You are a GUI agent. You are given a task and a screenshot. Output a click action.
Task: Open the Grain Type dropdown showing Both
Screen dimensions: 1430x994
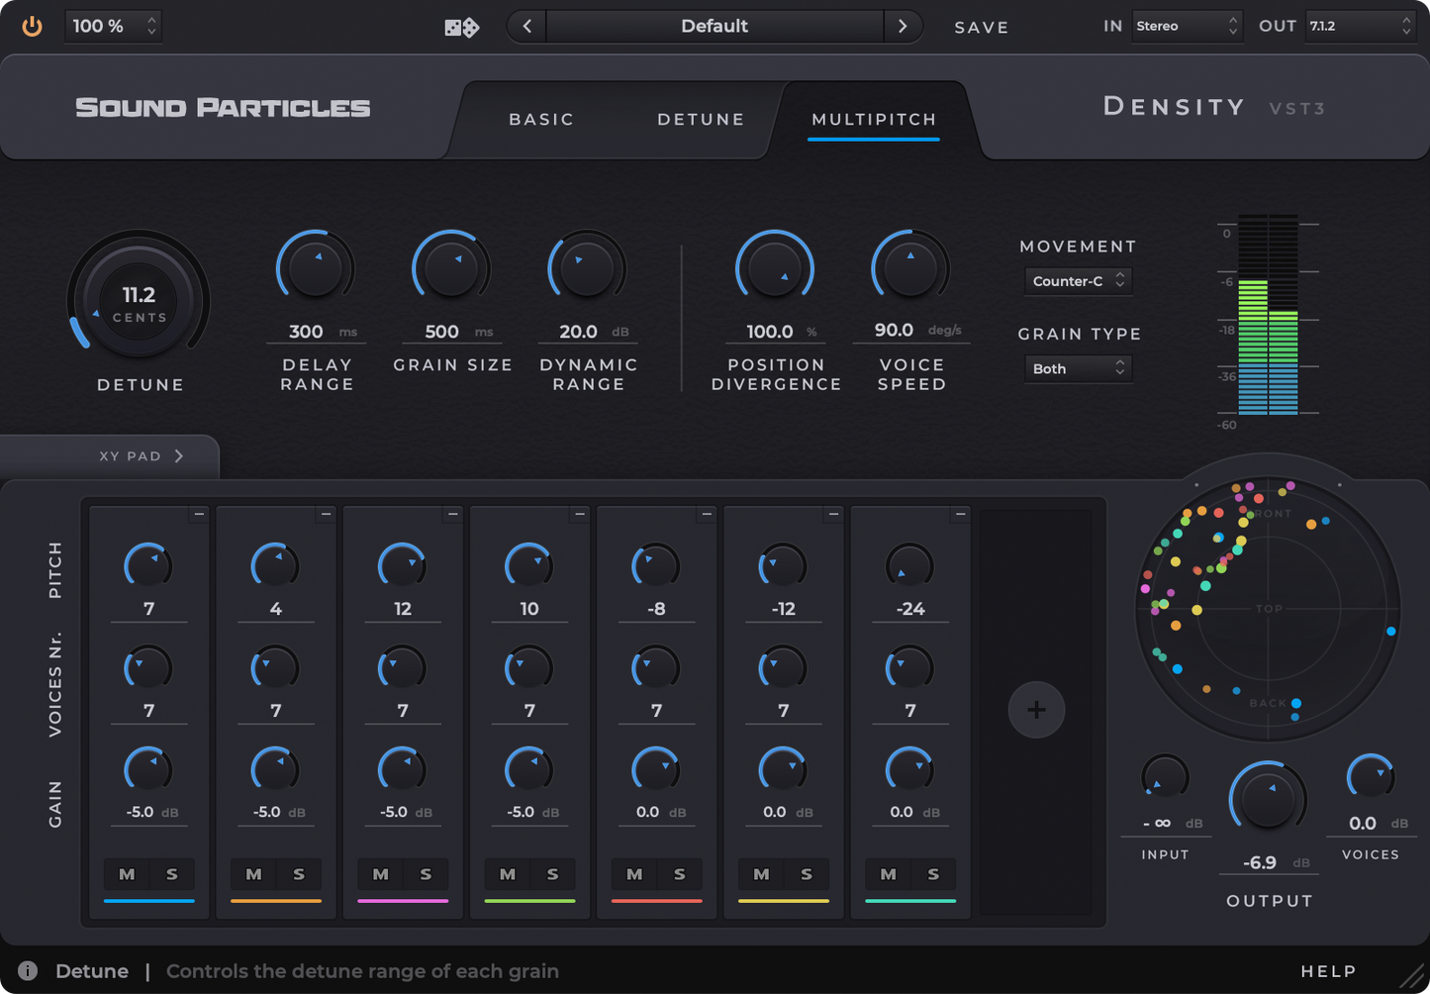click(1078, 368)
